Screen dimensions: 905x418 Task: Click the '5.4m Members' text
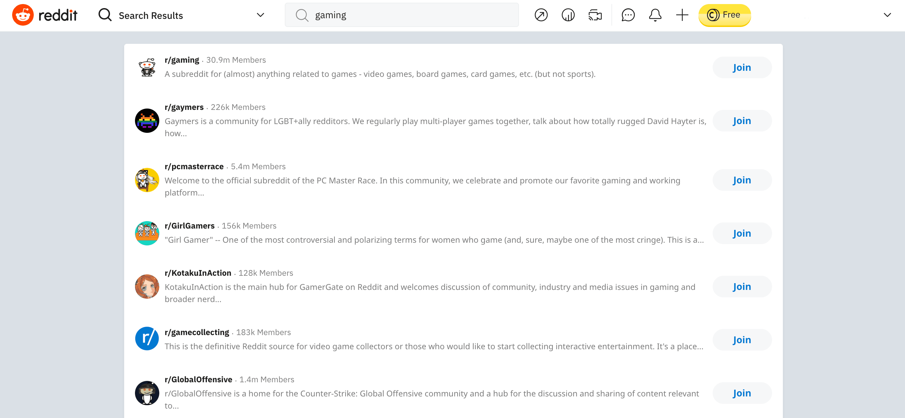[258, 167]
